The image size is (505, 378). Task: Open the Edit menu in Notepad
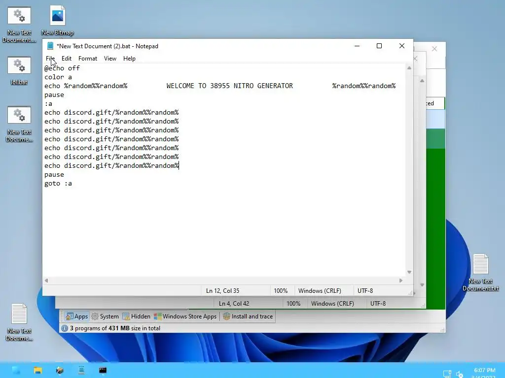(x=67, y=59)
